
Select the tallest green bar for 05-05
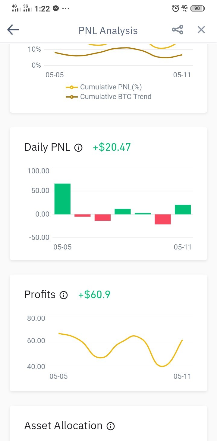click(62, 199)
